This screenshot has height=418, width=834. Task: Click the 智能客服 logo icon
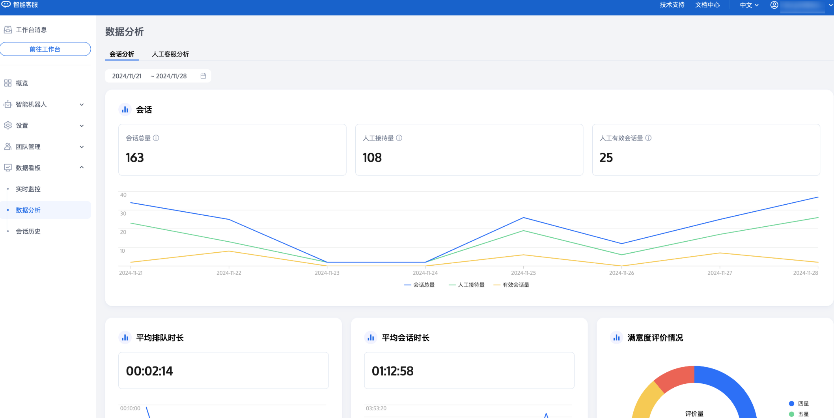(6, 5)
